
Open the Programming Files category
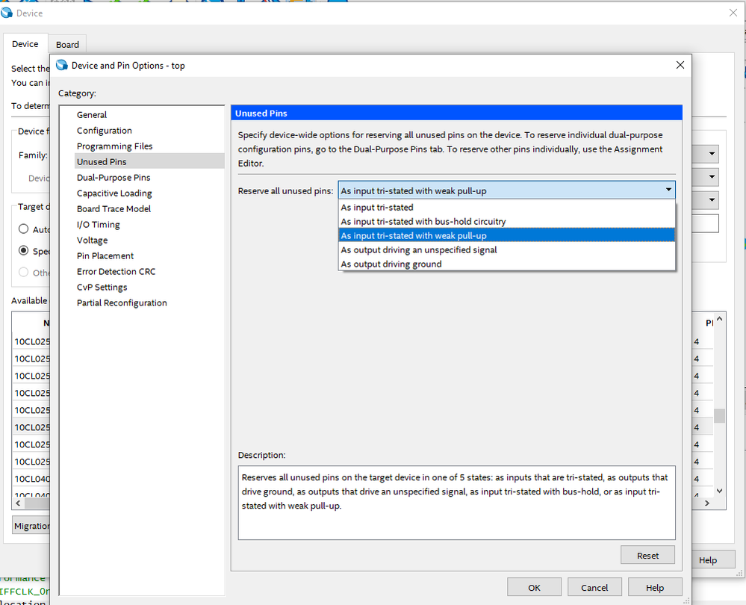[x=115, y=146]
